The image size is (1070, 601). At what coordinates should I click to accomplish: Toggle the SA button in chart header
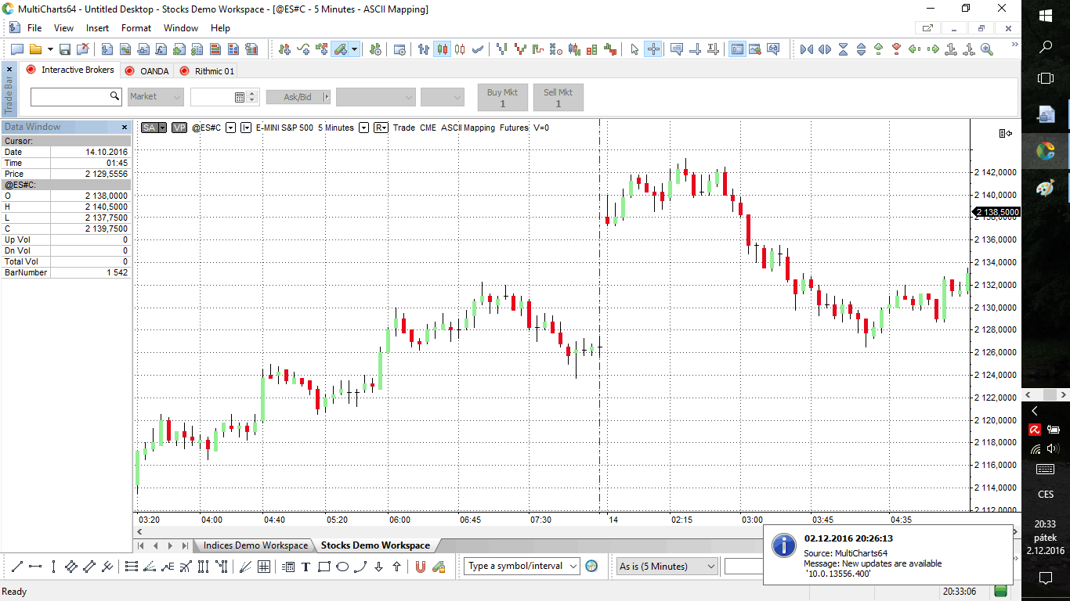[x=149, y=128]
